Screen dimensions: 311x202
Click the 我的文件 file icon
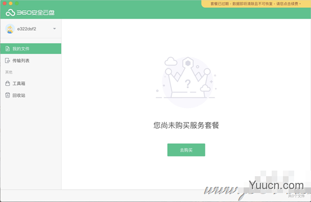pyautogui.click(x=7, y=49)
